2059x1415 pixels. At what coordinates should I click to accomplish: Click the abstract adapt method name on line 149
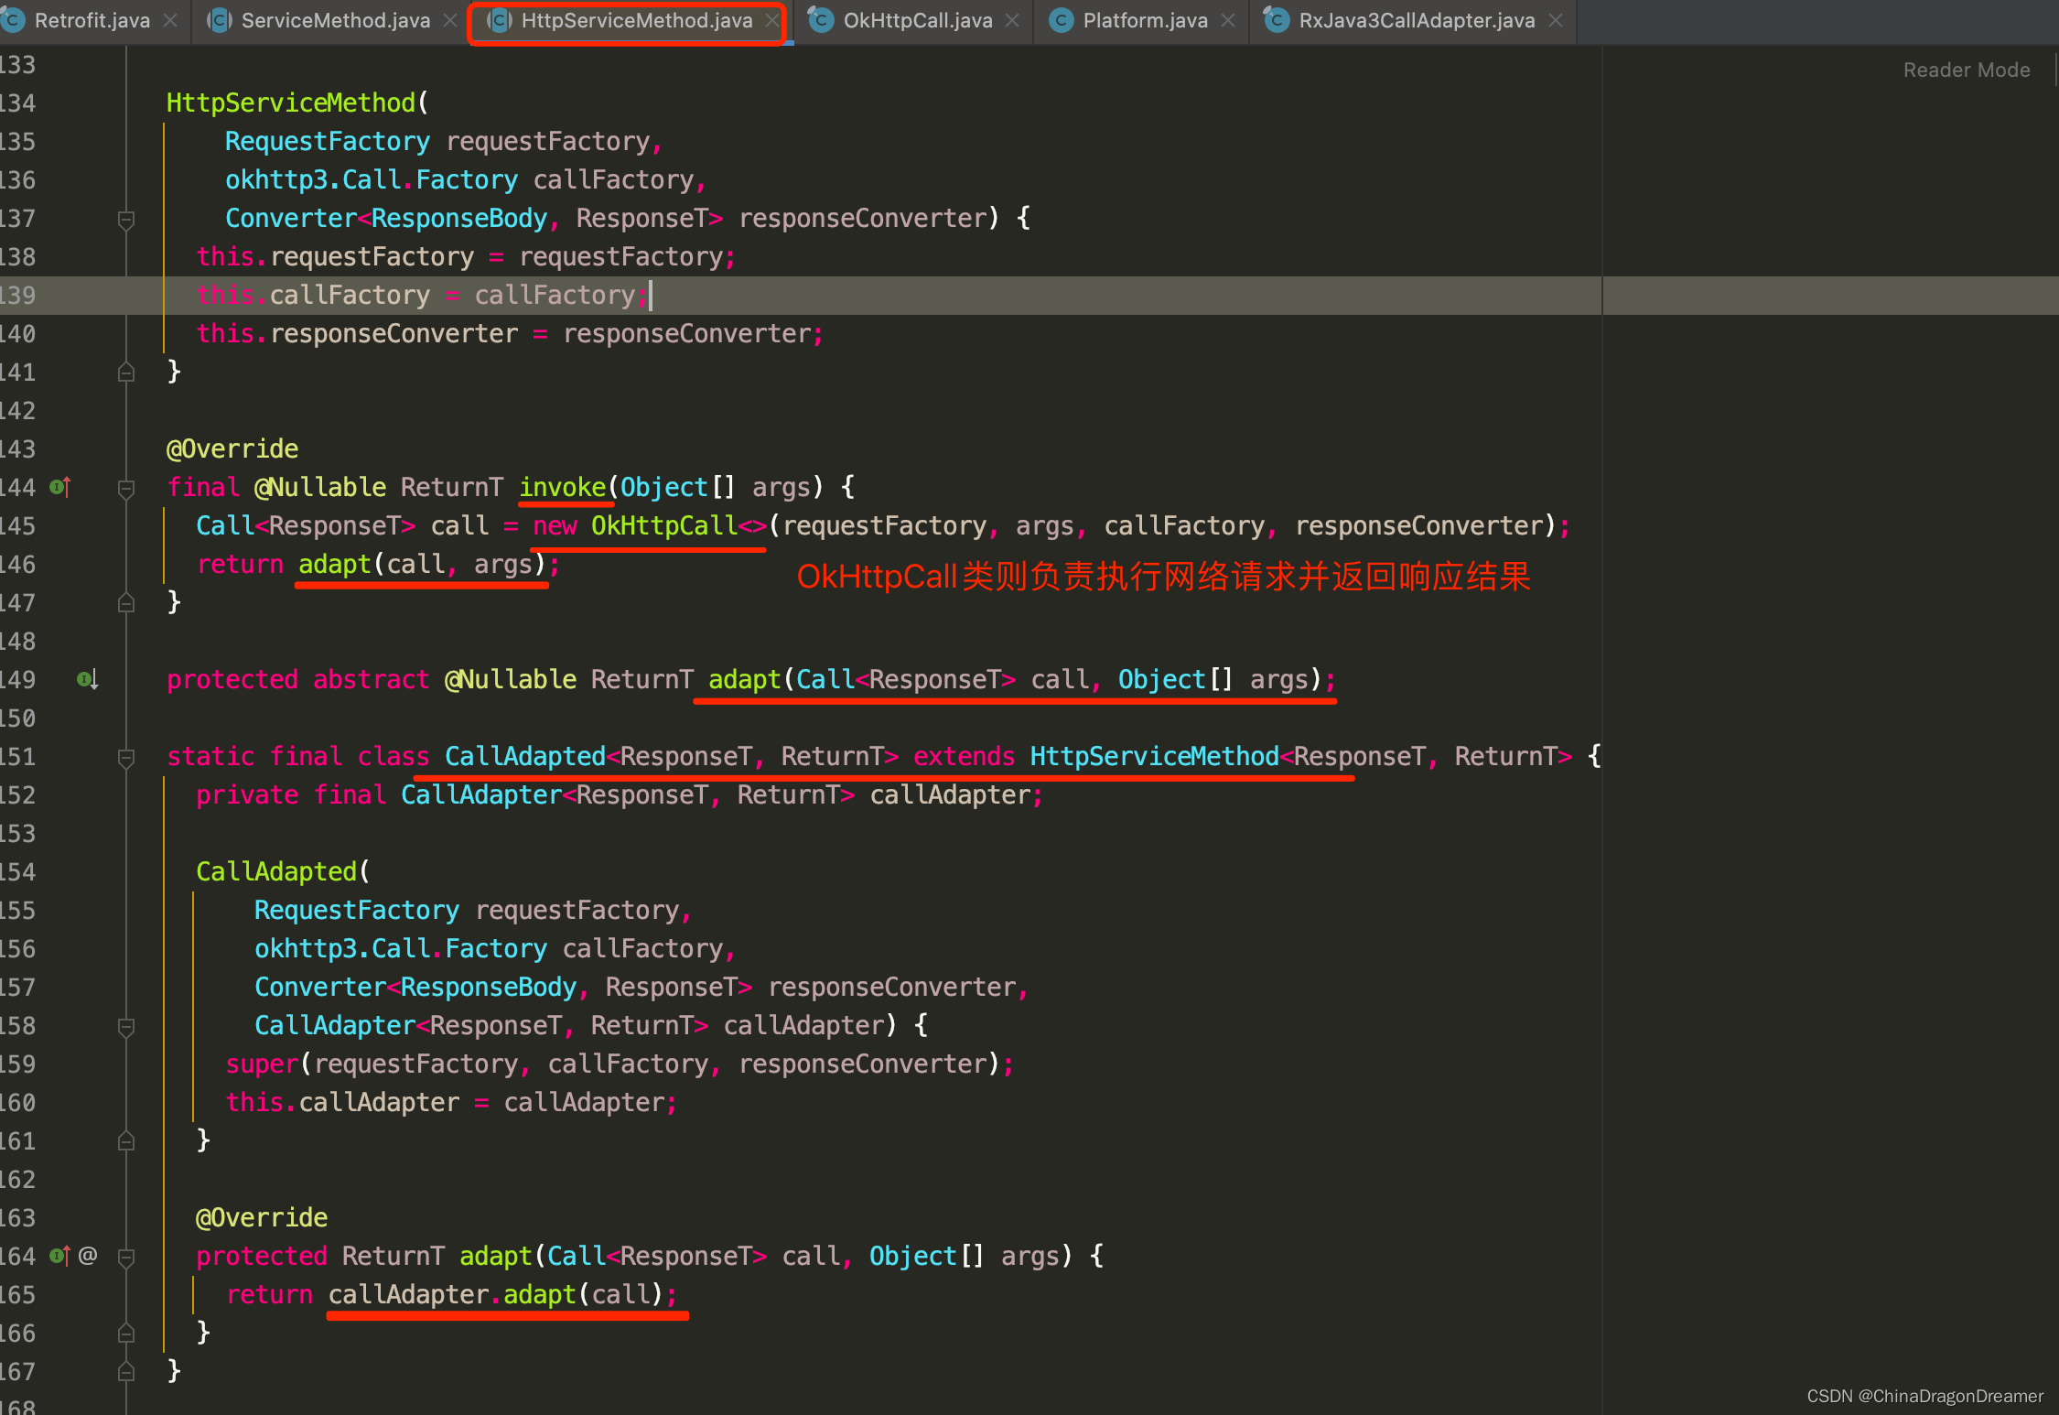745,679
